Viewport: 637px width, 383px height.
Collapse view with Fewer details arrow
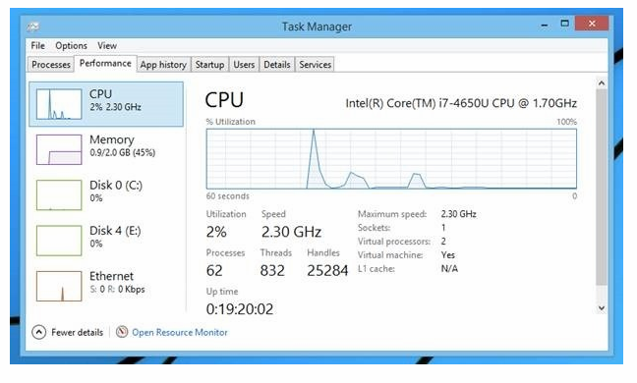38,332
